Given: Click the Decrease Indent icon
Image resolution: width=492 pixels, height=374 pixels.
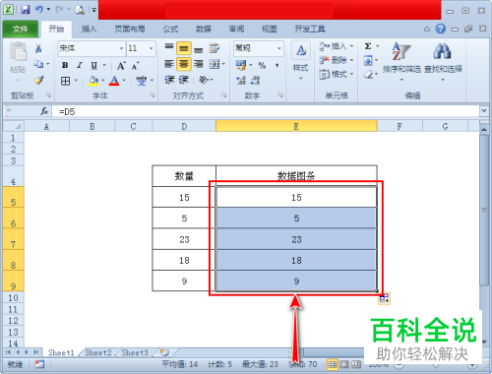Looking at the screenshot, I should click(169, 80).
